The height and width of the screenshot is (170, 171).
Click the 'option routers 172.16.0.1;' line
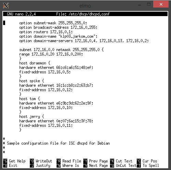tap(46, 32)
